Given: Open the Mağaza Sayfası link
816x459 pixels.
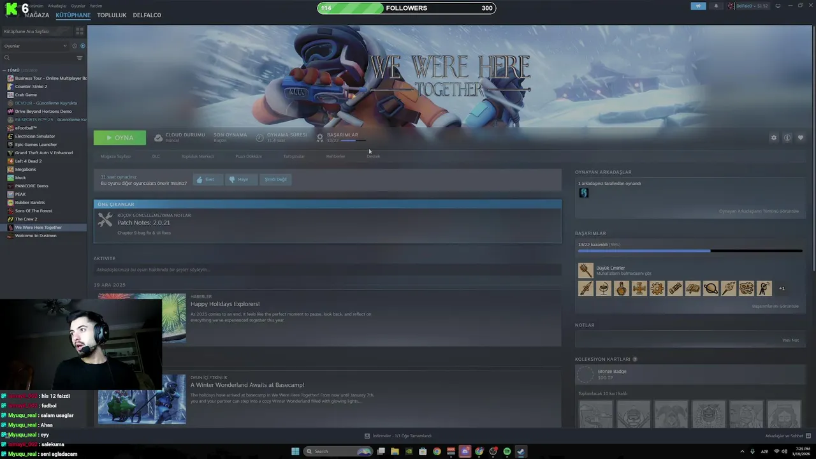Looking at the screenshot, I should tap(115, 156).
